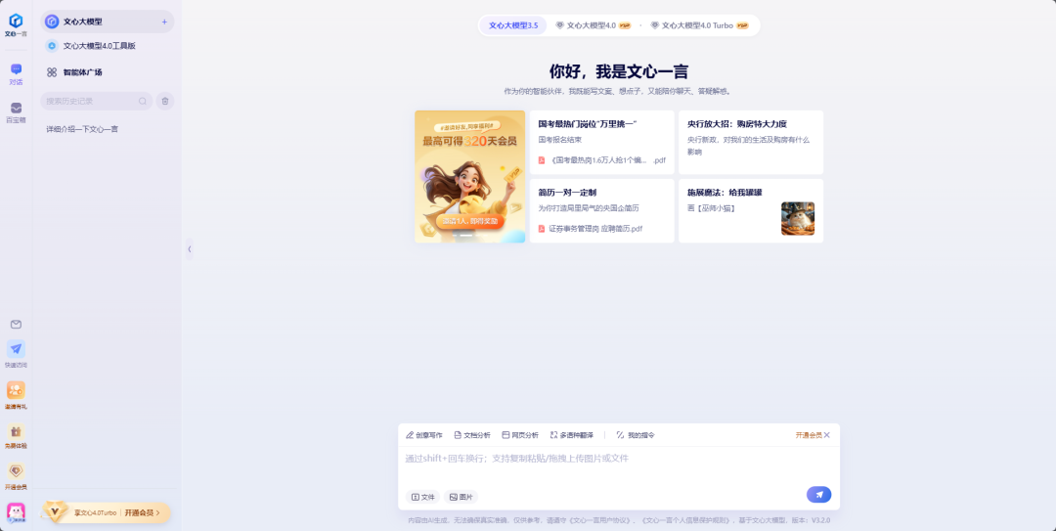Image resolution: width=1056 pixels, height=531 pixels.
Task: Open history item 详细介绍一下文心一言
Action: tap(82, 129)
